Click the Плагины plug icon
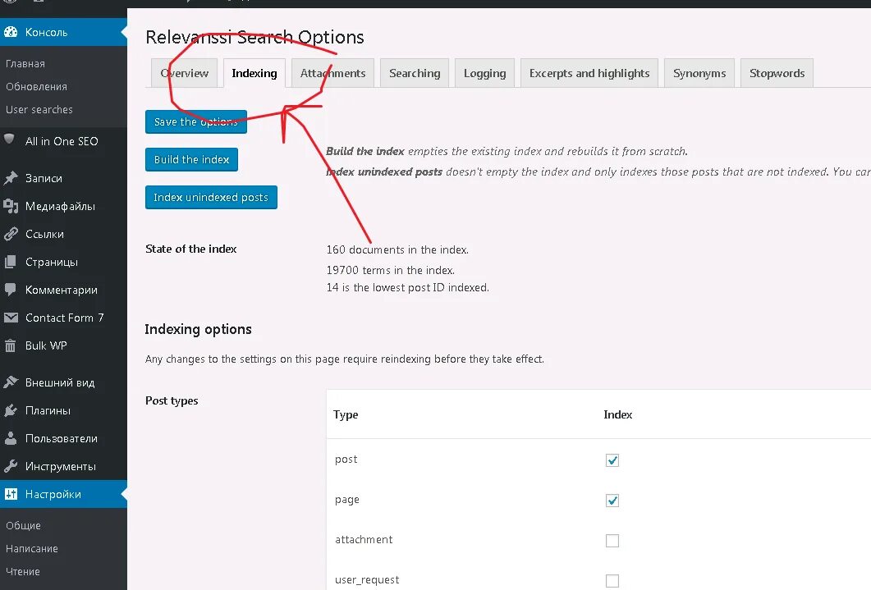This screenshot has width=871, height=590. click(11, 410)
